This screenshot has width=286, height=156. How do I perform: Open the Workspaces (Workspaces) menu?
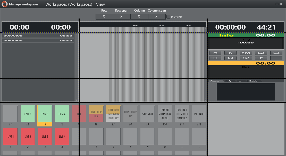pyautogui.click(x=69, y=4)
